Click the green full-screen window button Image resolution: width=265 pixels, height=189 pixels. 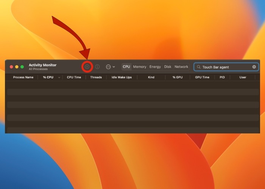22,67
